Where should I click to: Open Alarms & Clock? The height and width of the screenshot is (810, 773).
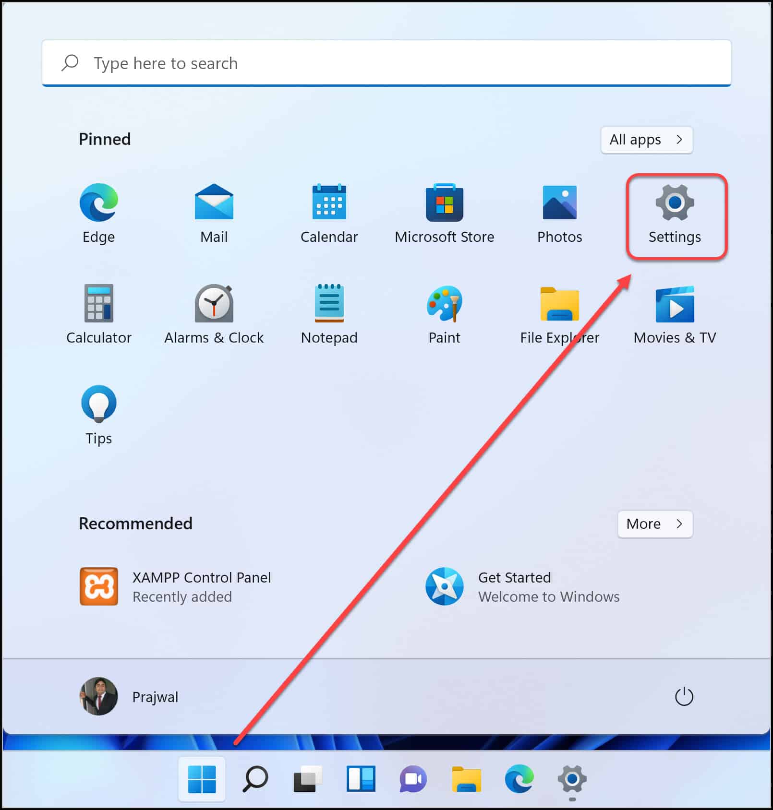pyautogui.click(x=214, y=314)
